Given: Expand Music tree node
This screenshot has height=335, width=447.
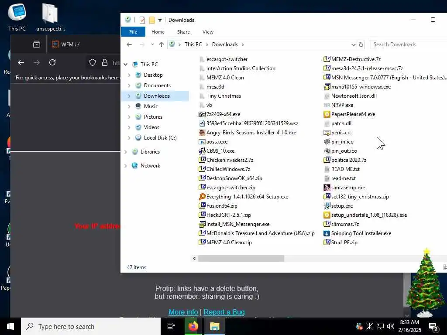Looking at the screenshot, I should pyautogui.click(x=129, y=106).
